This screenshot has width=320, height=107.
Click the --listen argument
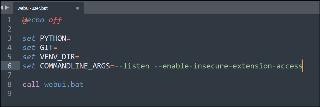click(132, 66)
